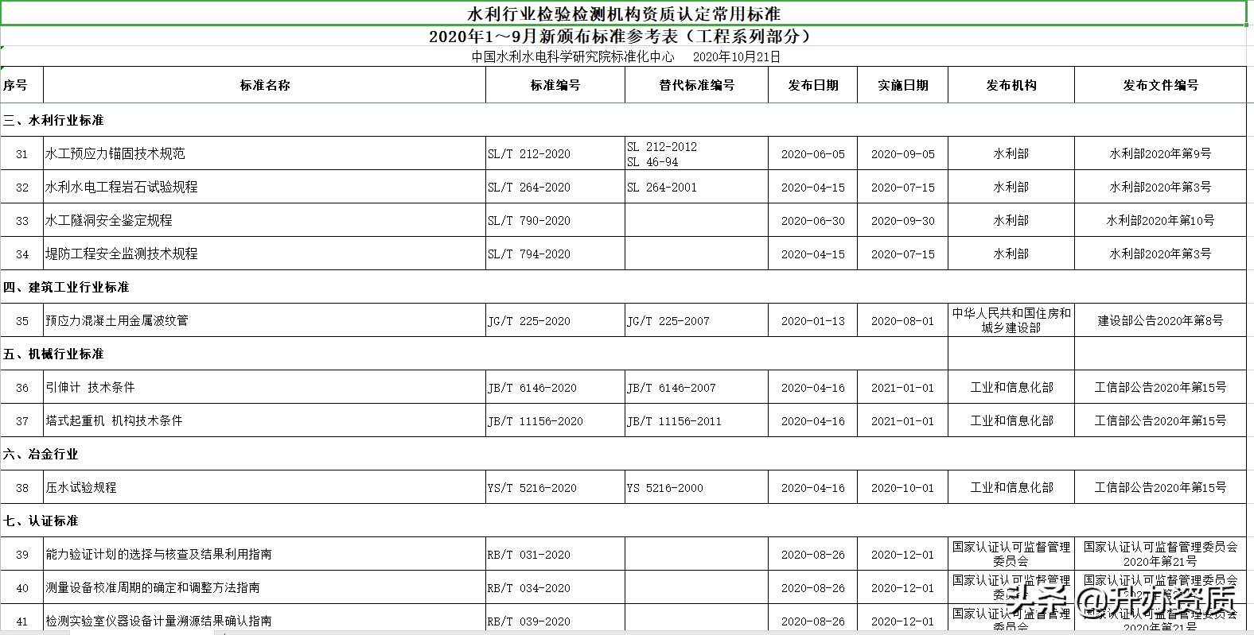1254x635 pixels.
Task: Click the cell 水工隧洞安全鉴定规程
Action: [x=109, y=220]
